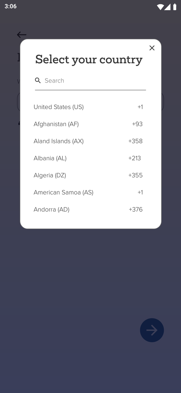
Task: Choose Aland Islands (AX)
Action: (x=88, y=141)
